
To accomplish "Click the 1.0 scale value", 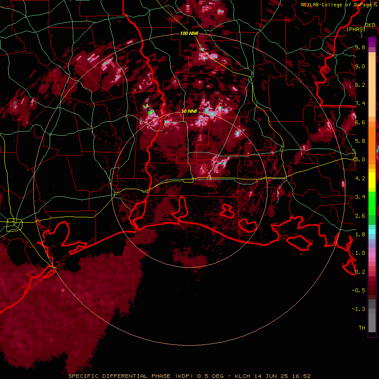I will [x=360, y=253].
